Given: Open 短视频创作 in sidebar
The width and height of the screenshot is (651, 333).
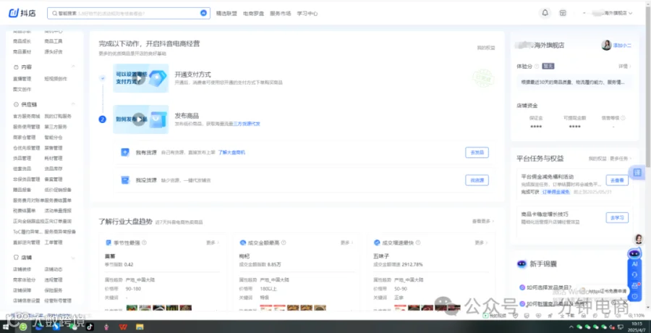Looking at the screenshot, I should [x=56, y=79].
